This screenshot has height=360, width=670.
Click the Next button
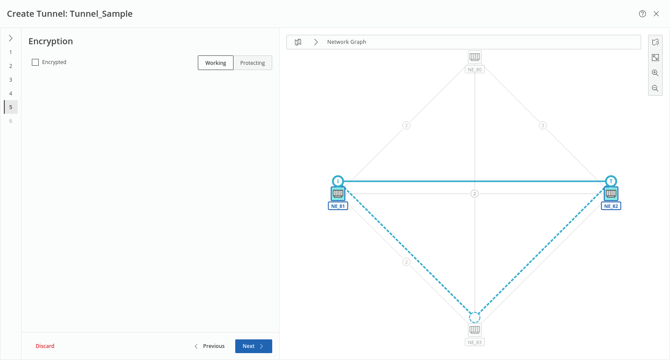click(x=253, y=346)
